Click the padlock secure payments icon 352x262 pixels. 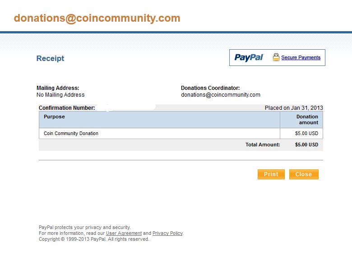point(276,57)
